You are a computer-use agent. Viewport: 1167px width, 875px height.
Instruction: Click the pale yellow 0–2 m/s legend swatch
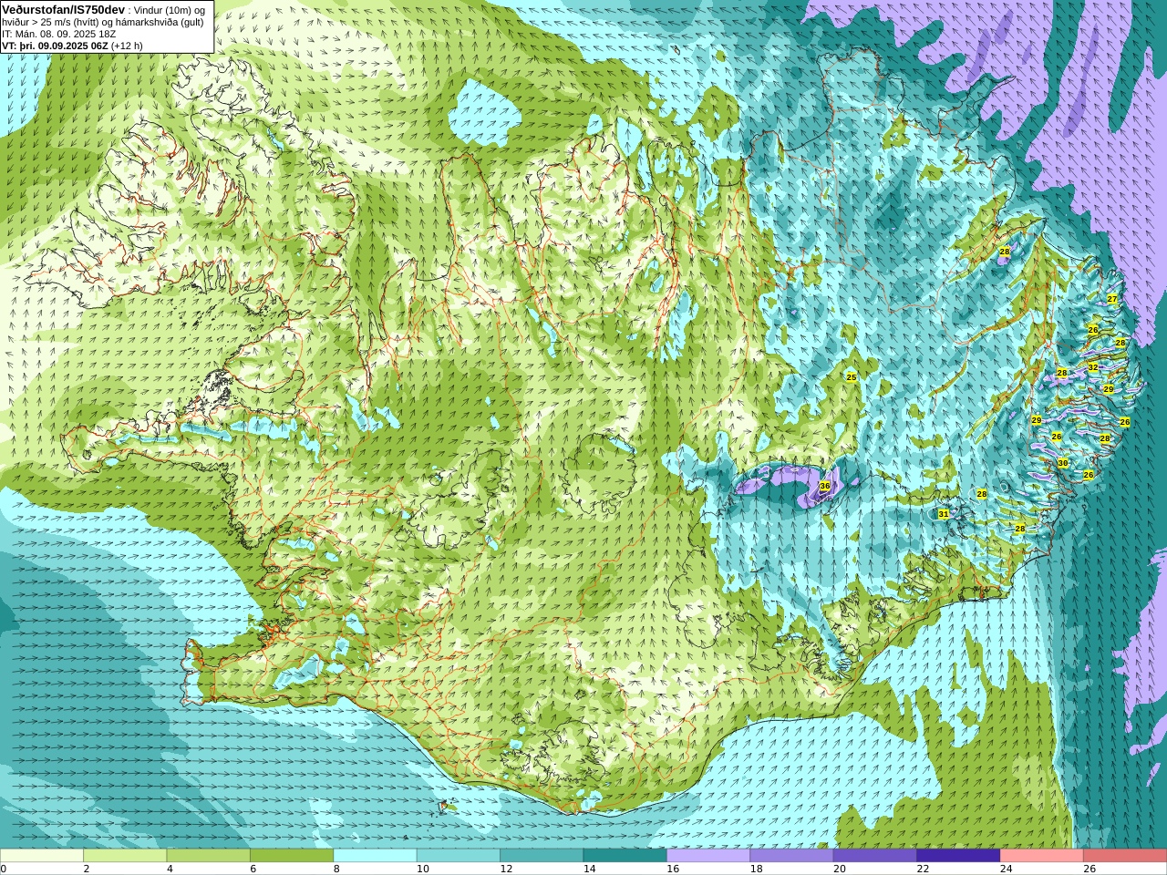(x=42, y=856)
